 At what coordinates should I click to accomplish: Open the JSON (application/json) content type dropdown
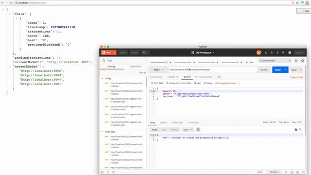227,83
